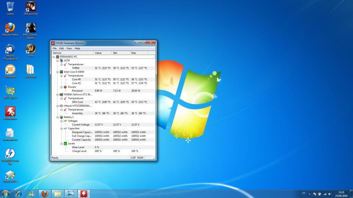This screenshot has height=198, width=353.
Task: Switch to Firefox in the taskbar
Action: point(44,194)
